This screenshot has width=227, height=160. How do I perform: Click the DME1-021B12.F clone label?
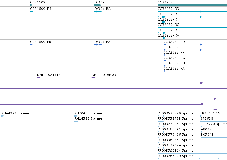tap(50, 75)
